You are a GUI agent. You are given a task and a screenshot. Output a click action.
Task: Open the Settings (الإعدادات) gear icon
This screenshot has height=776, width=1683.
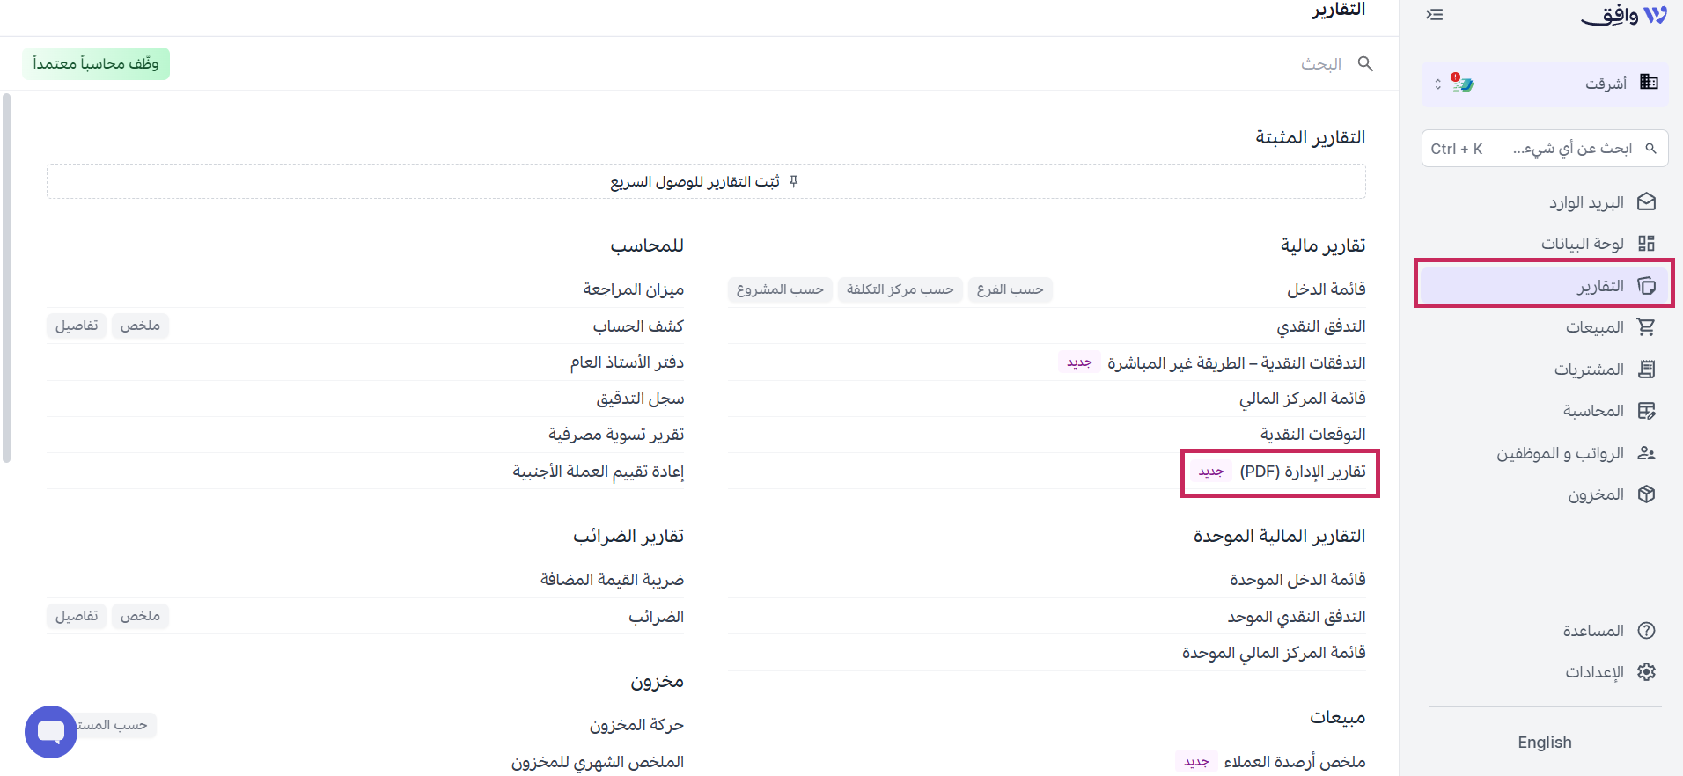(1646, 672)
